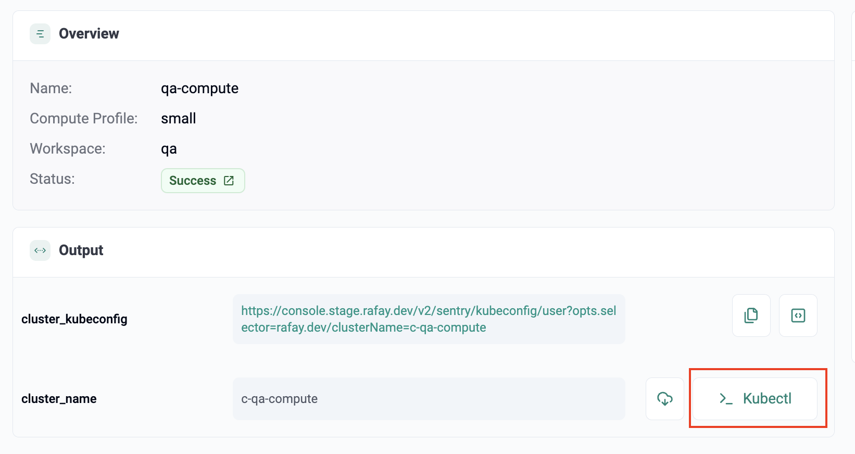
Task: Click the small compute profile value
Action: tap(178, 119)
